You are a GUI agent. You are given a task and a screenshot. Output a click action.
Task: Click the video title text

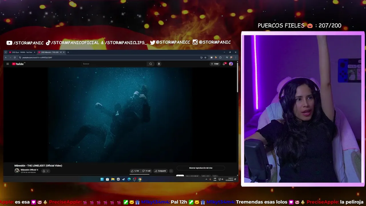point(38,166)
